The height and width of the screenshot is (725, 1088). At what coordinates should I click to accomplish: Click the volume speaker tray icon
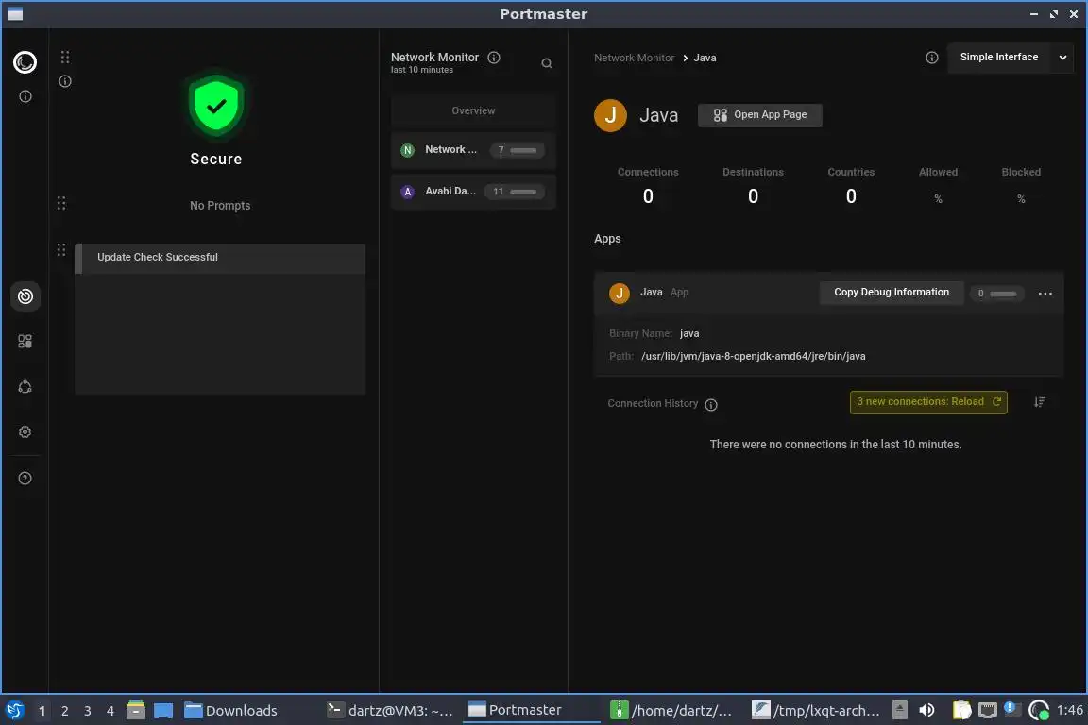click(x=926, y=711)
